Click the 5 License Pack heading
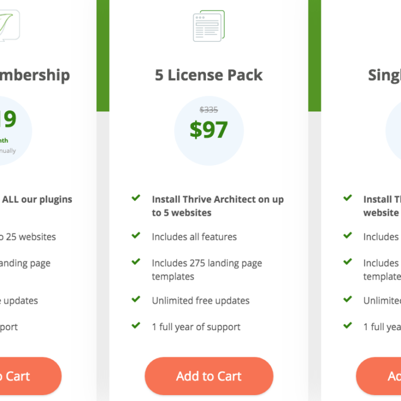This screenshot has height=401, width=401. pyautogui.click(x=209, y=75)
